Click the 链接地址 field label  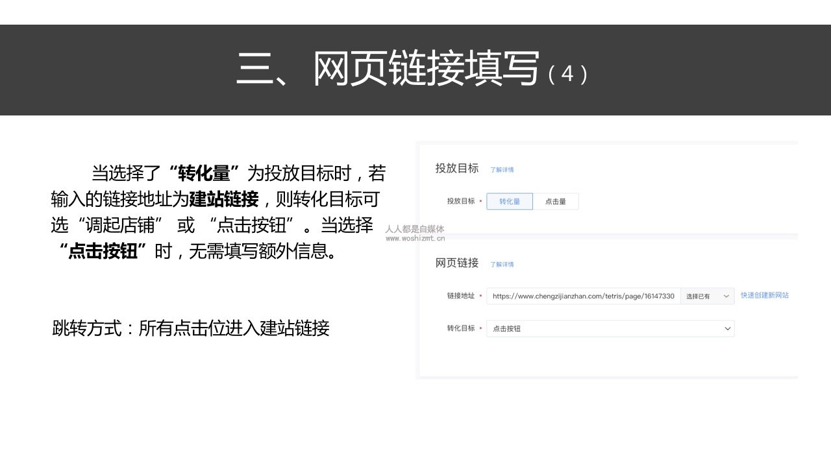460,296
